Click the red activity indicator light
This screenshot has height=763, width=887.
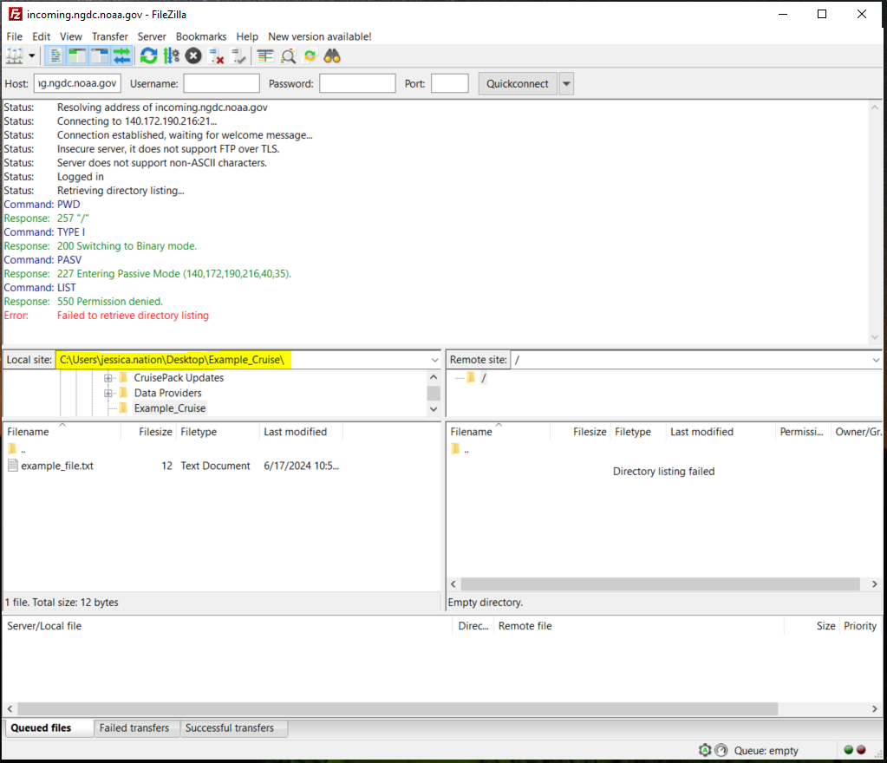[861, 750]
